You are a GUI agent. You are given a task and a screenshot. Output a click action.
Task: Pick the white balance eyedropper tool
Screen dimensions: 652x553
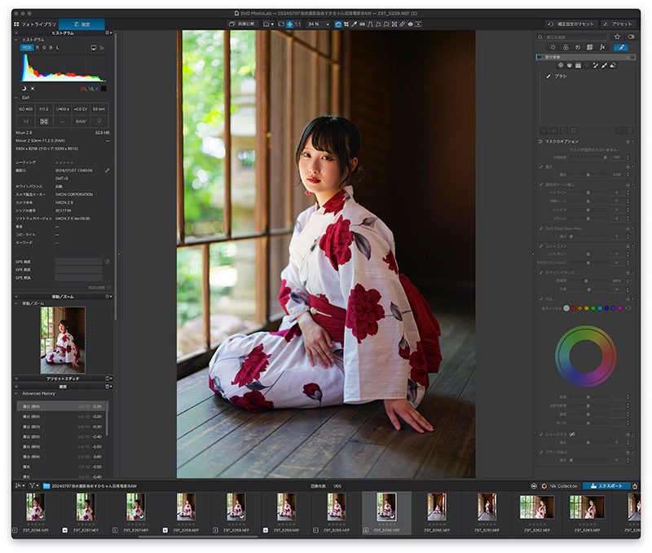[x=354, y=24]
